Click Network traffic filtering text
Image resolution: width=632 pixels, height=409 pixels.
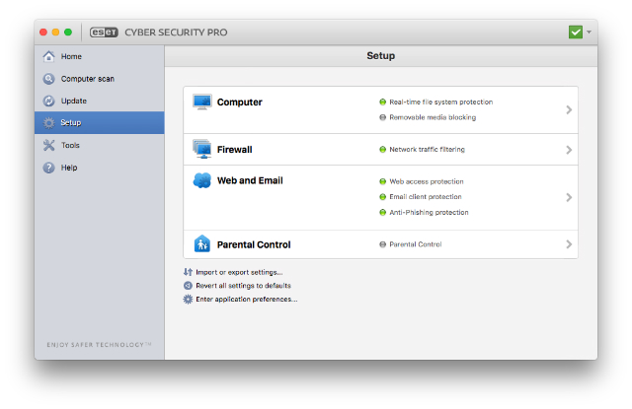[427, 150]
